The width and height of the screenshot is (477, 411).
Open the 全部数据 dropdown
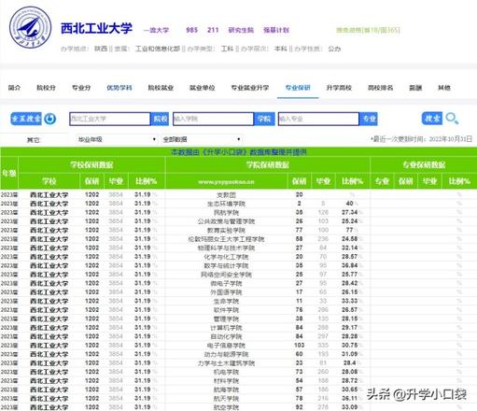coord(202,139)
